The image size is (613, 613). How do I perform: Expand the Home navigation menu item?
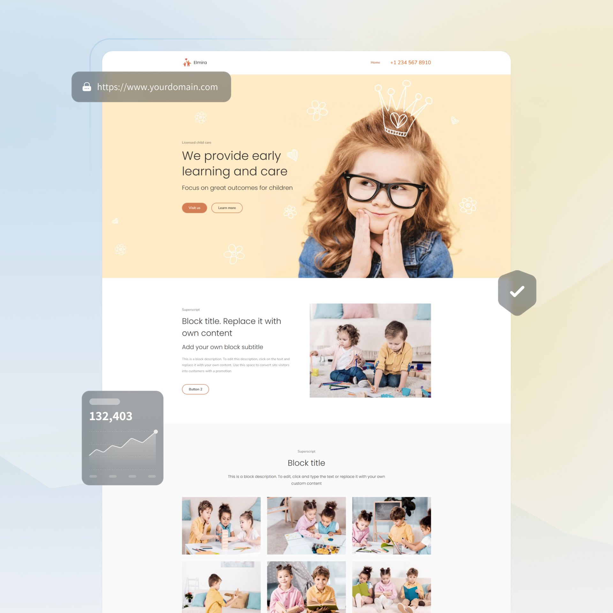(x=375, y=62)
